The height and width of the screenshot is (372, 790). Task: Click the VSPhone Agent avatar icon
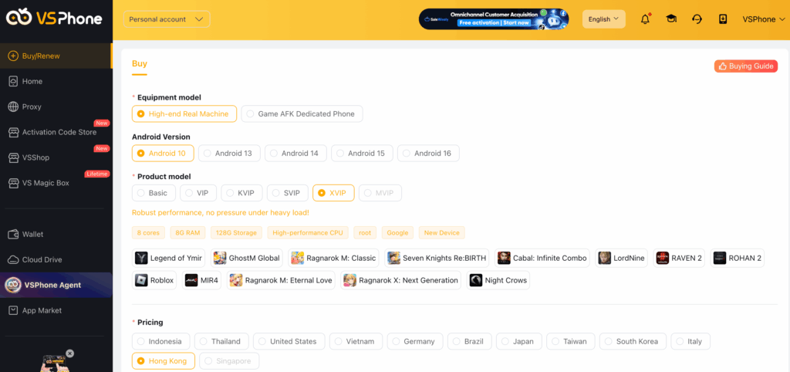click(x=12, y=285)
